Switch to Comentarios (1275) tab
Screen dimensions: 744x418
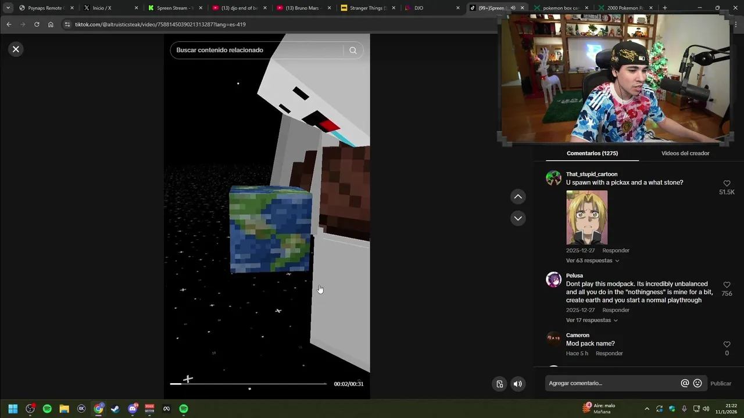pos(592,153)
